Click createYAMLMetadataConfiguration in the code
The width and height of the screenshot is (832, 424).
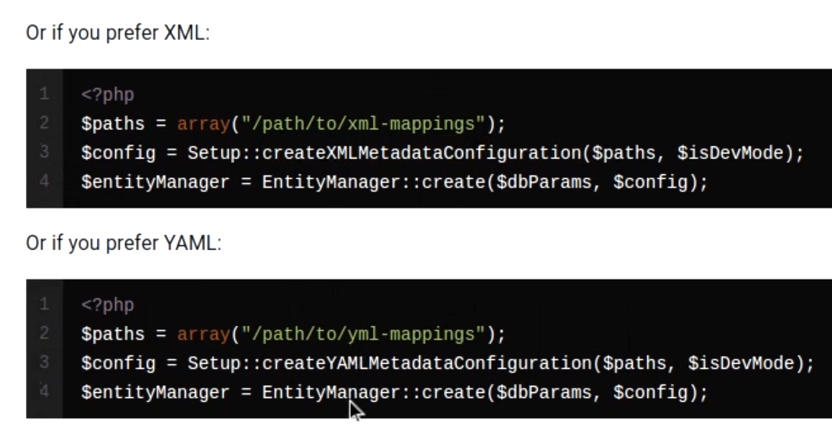coord(427,363)
